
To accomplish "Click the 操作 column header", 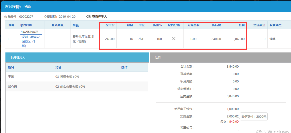I will (x=124, y=67).
